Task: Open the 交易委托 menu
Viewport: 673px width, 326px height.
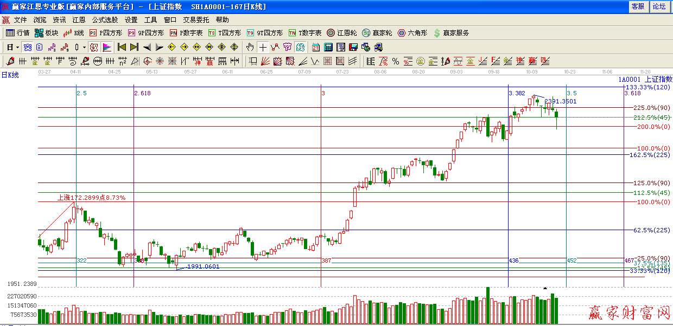Action: pyautogui.click(x=196, y=19)
